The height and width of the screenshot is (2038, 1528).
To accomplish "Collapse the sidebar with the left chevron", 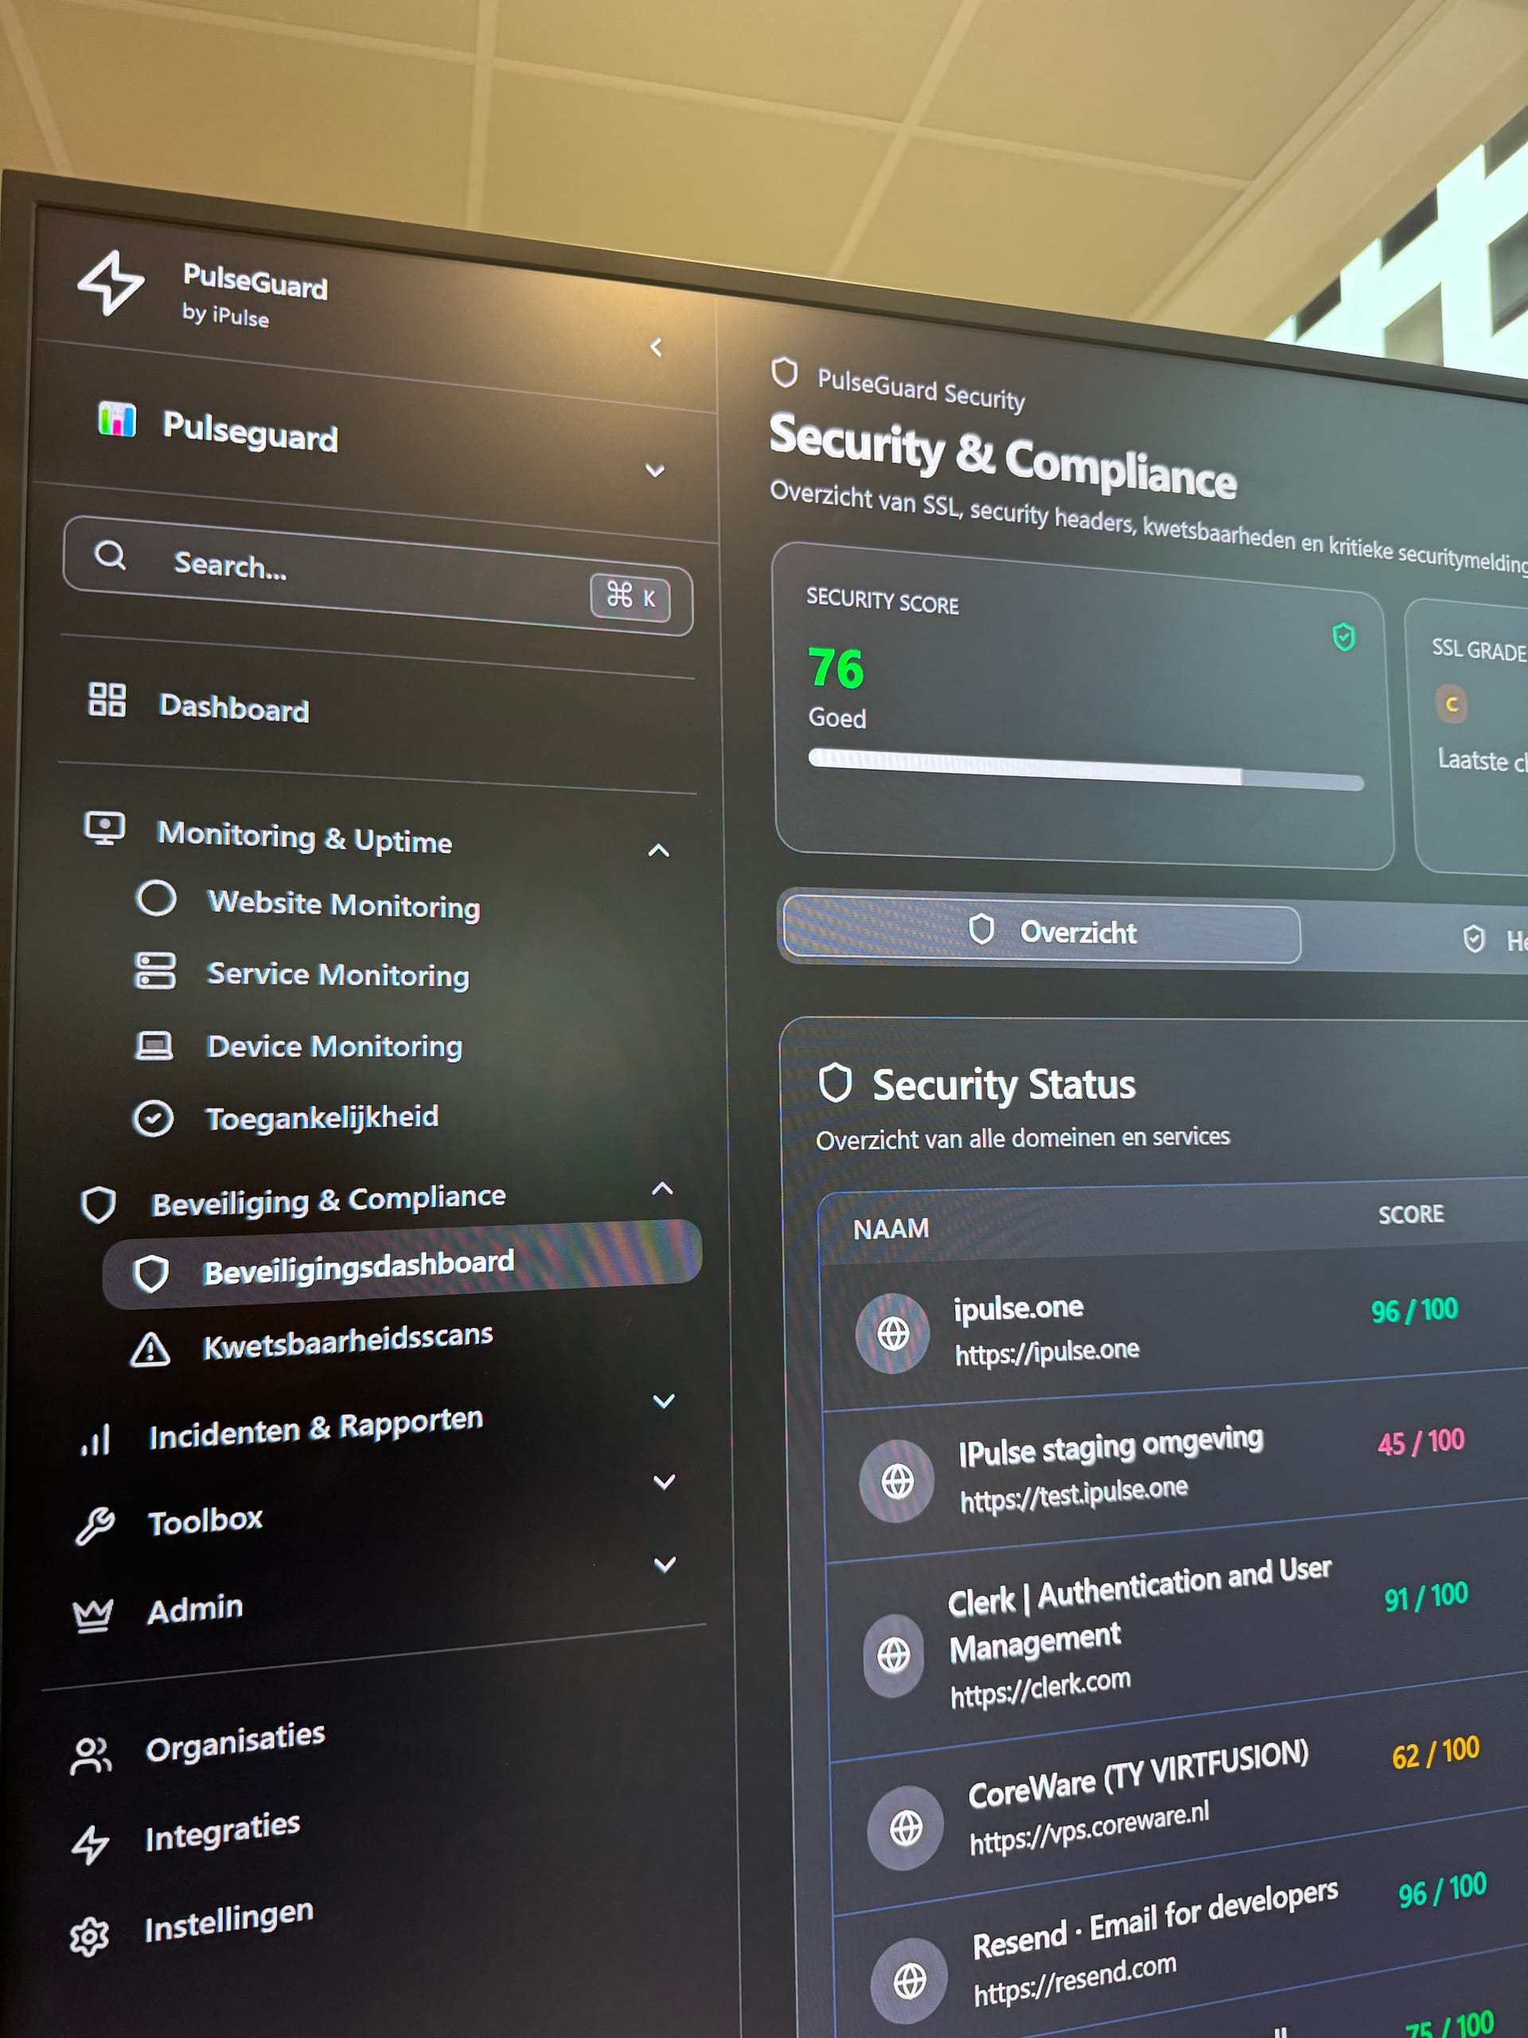I will (656, 347).
